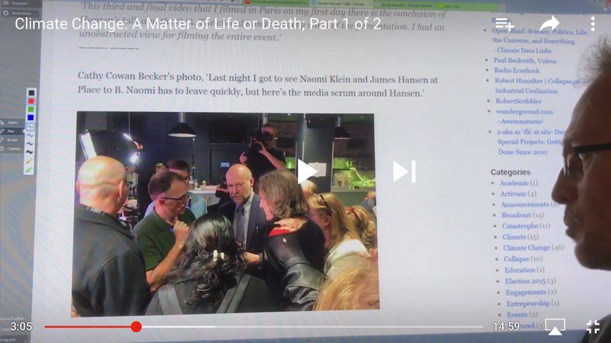Select the thinnest pen stroke width
Viewport: 611px width, 343px height.
(x=30, y=127)
